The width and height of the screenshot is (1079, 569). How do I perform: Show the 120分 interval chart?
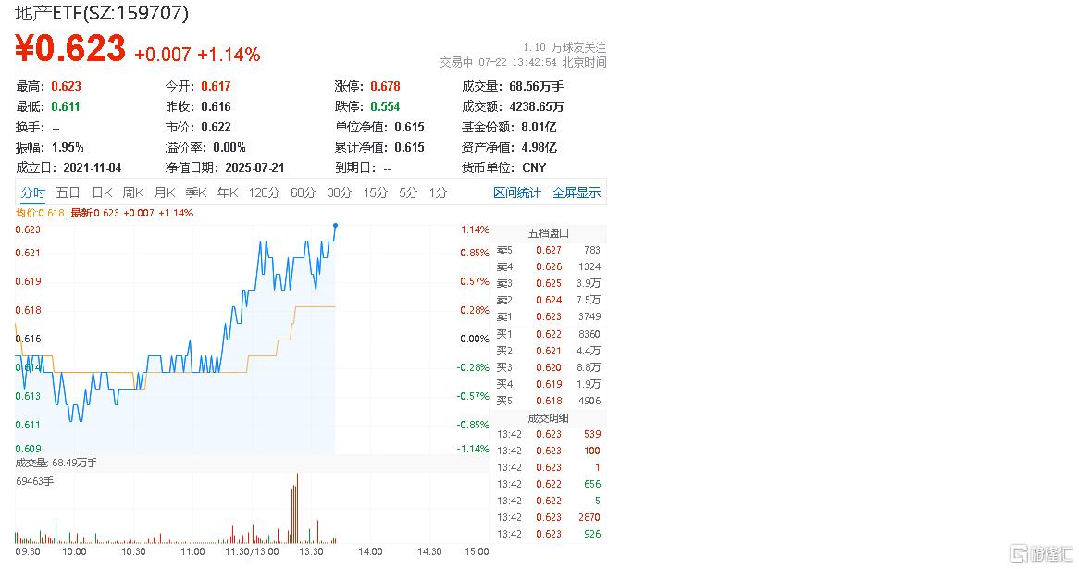265,192
